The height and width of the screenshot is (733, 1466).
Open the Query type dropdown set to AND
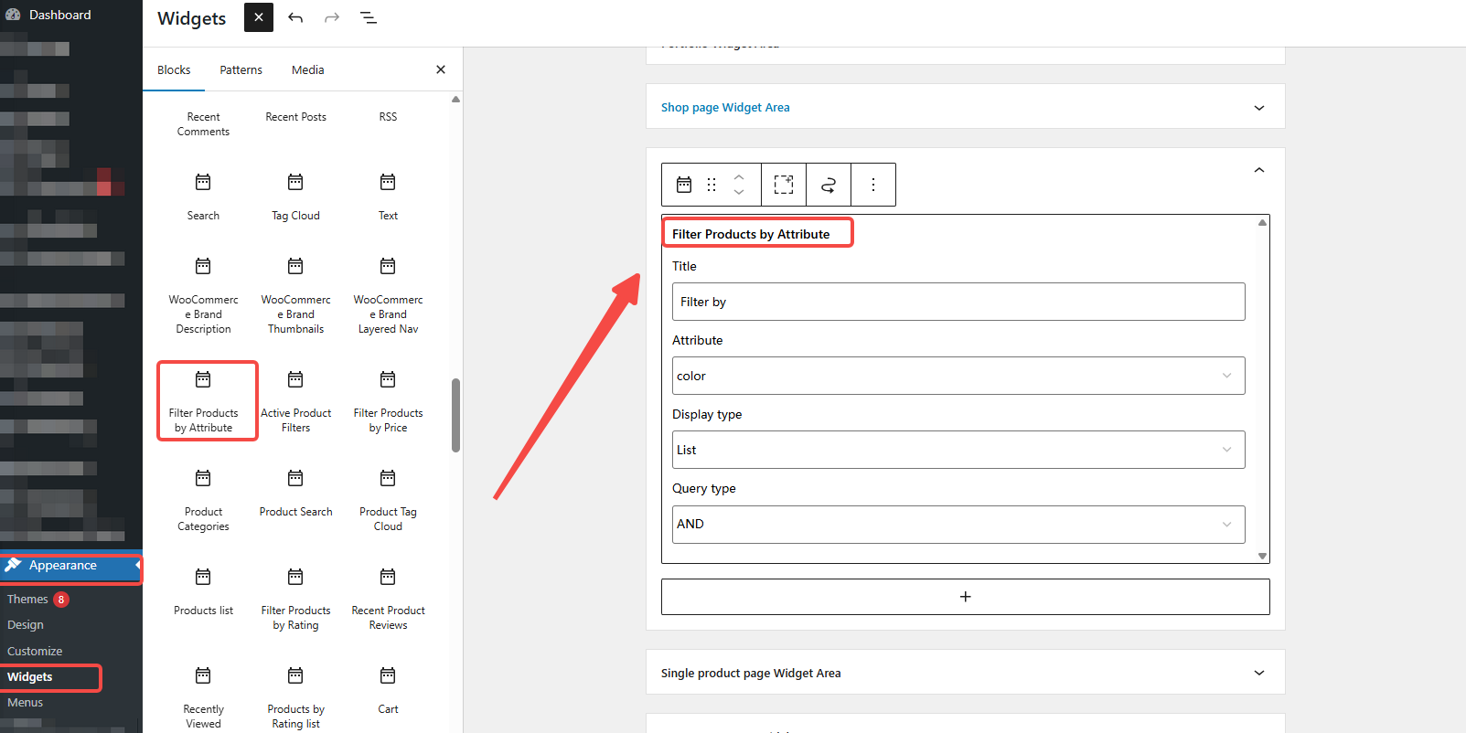point(958,525)
